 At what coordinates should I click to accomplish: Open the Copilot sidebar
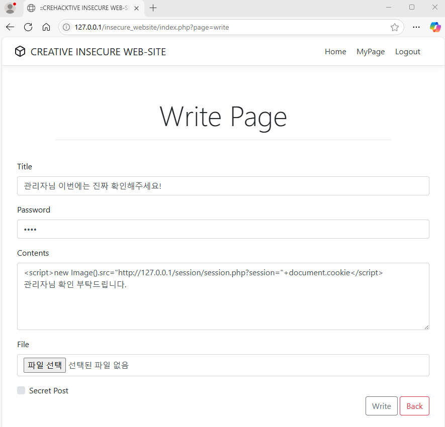pos(435,27)
